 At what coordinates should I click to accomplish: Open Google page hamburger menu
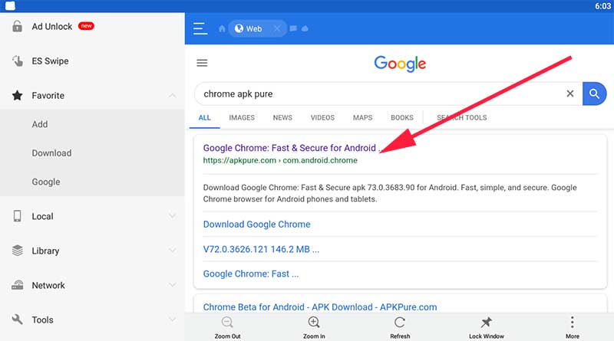point(202,63)
